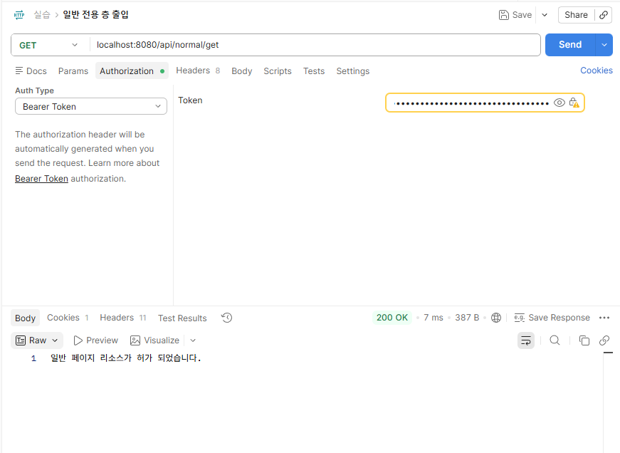The image size is (620, 453).
Task: Open more response options ellipsis
Action: [604, 318]
